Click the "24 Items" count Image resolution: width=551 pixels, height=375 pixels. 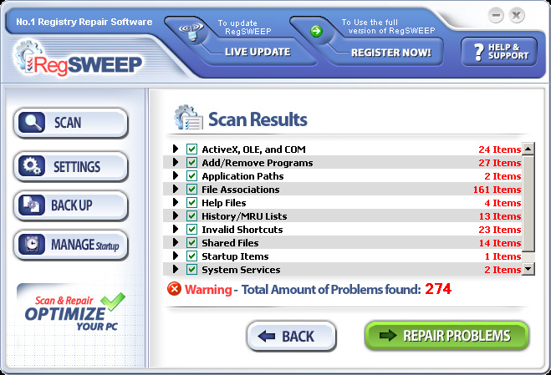[500, 149]
